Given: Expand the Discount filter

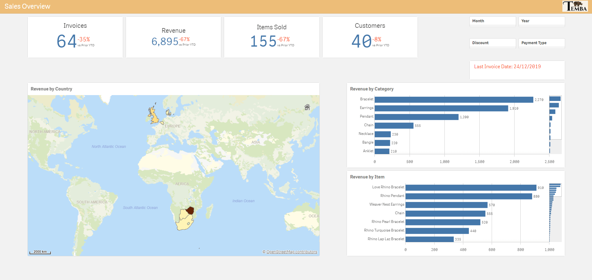Looking at the screenshot, I should (492, 43).
